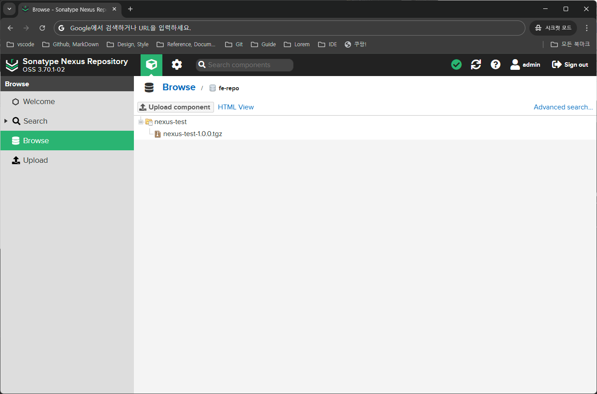Click the fe-repo breadcrumb
The height and width of the screenshot is (394, 597).
[225, 88]
